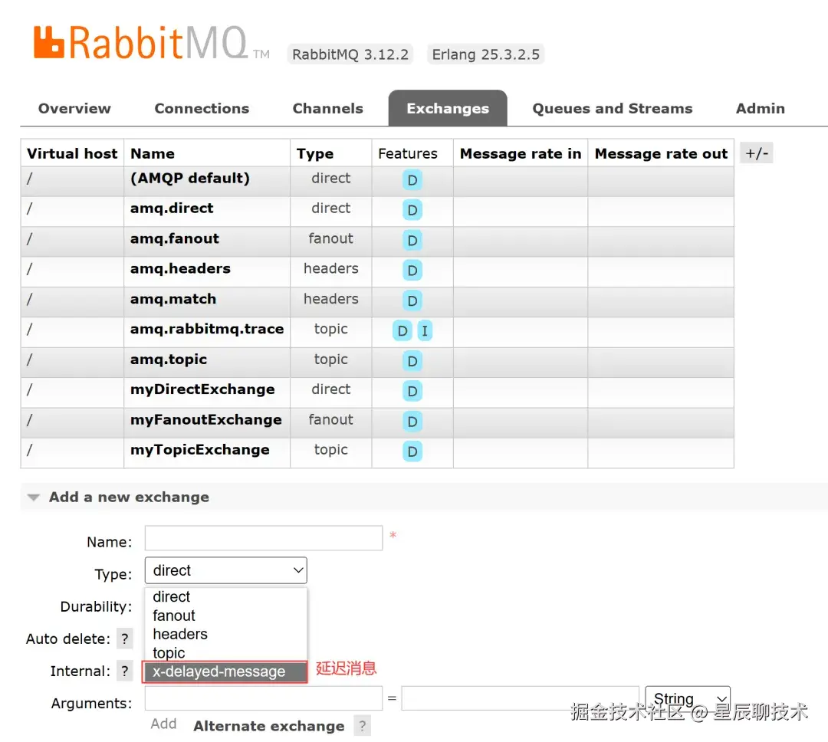Viewport: 828px width, 742px height.
Task: Collapse the Add a new exchange section
Action: 129,497
